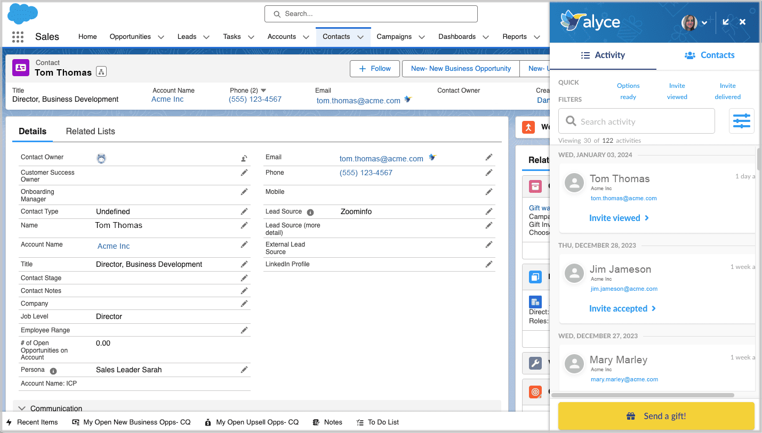Click Jim Jameson avatar in activity list
The width and height of the screenshot is (762, 433).
pyautogui.click(x=574, y=274)
